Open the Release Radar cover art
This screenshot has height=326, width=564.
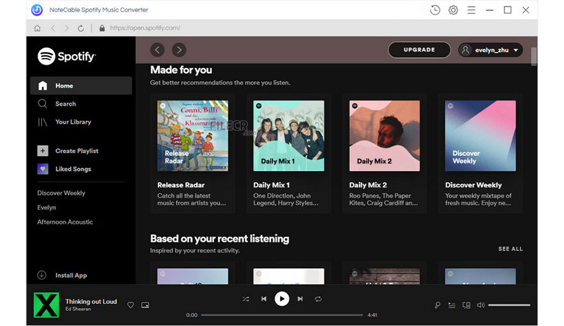(192, 135)
